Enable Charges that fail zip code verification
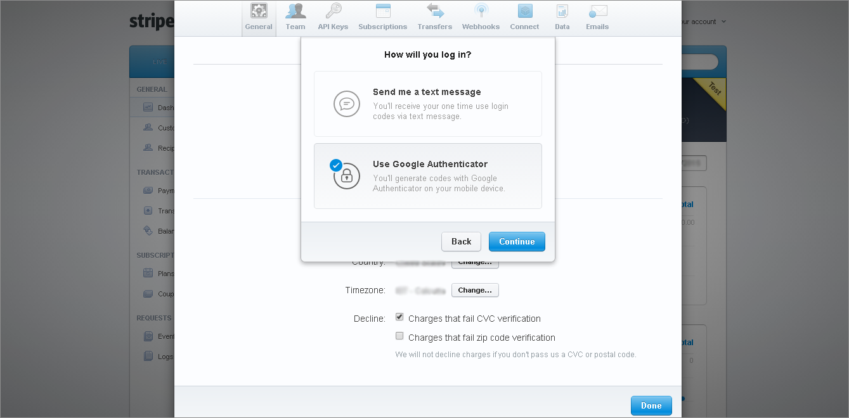The width and height of the screenshot is (849, 418). click(x=399, y=336)
